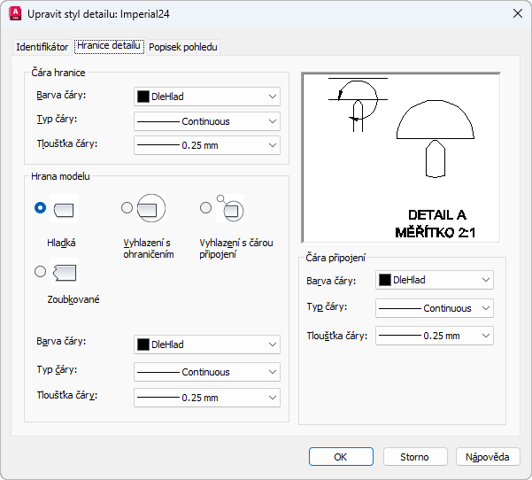532x480 pixels.
Task: Click the jagged edge illustration icon
Action: tap(64, 272)
